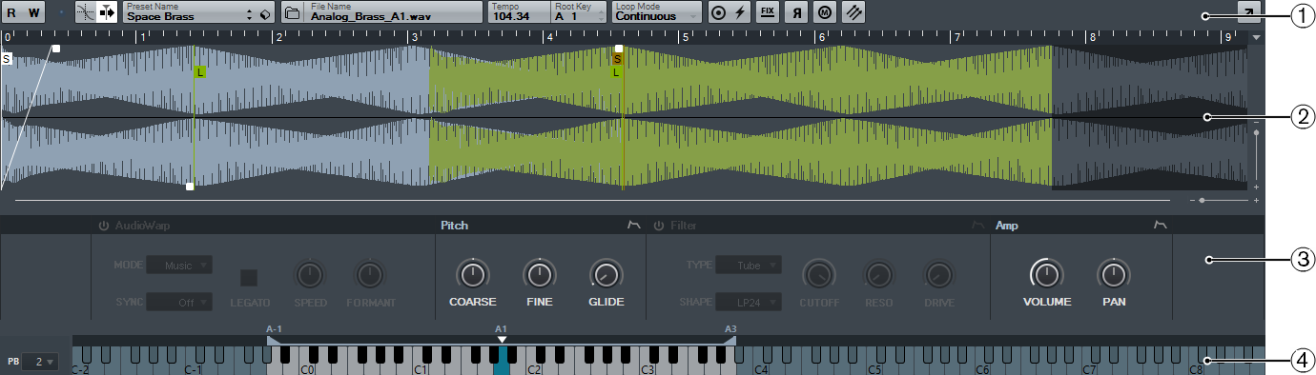The height and width of the screenshot is (375, 1316).
Task: Toggle Monophonic mode M icon
Action: click(x=823, y=12)
